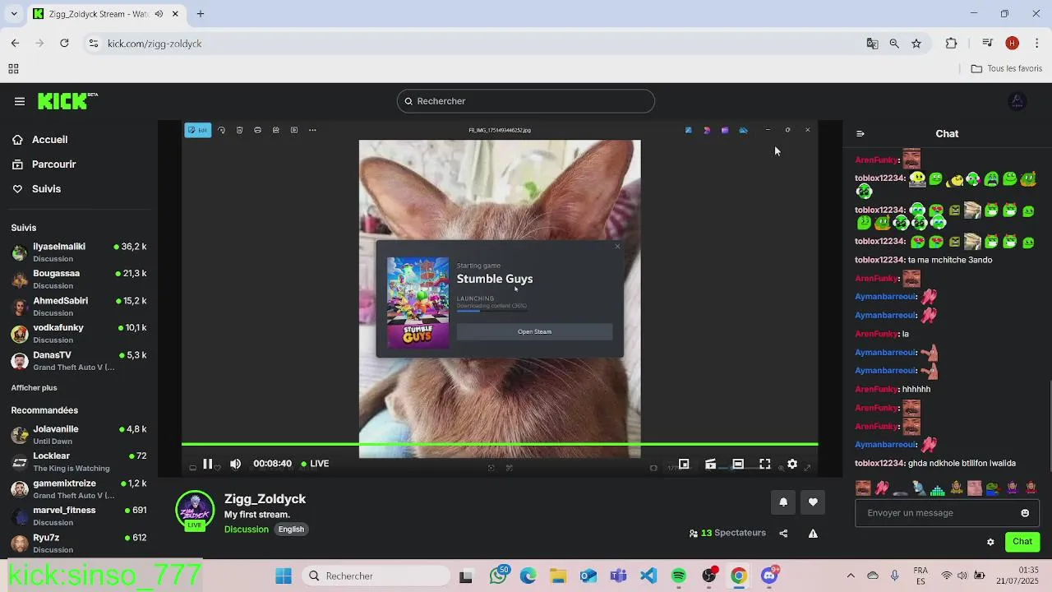The width and height of the screenshot is (1052, 592).
Task: Click the KICK logo to go home
Action: coord(67,101)
